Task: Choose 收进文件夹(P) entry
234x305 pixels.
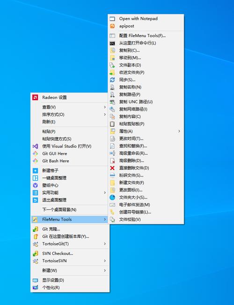Action: pos(146,73)
